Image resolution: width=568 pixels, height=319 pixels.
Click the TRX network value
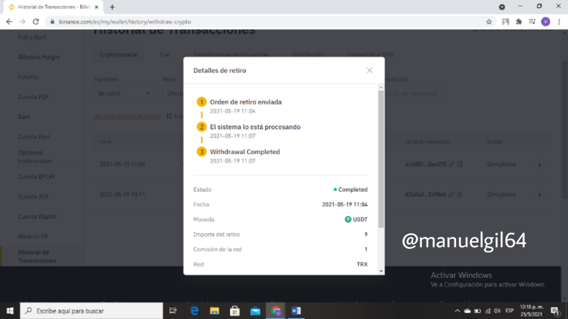[x=362, y=265]
